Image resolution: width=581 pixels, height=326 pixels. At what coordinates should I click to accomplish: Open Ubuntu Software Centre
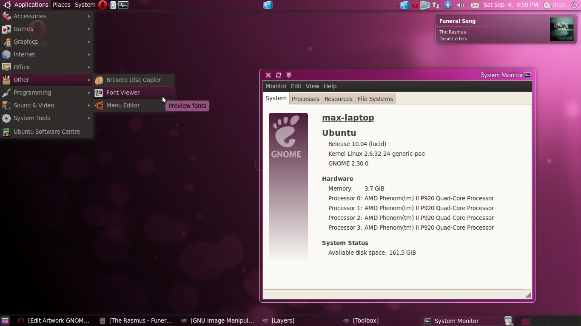click(46, 132)
